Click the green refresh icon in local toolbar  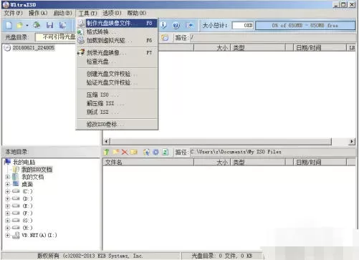165,152
